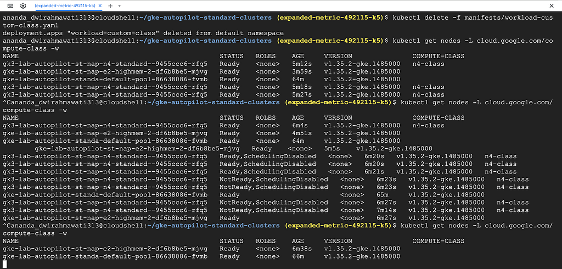The height and width of the screenshot is (269, 562).
Task: Click the age value '6m21s'
Action: tap(374, 172)
